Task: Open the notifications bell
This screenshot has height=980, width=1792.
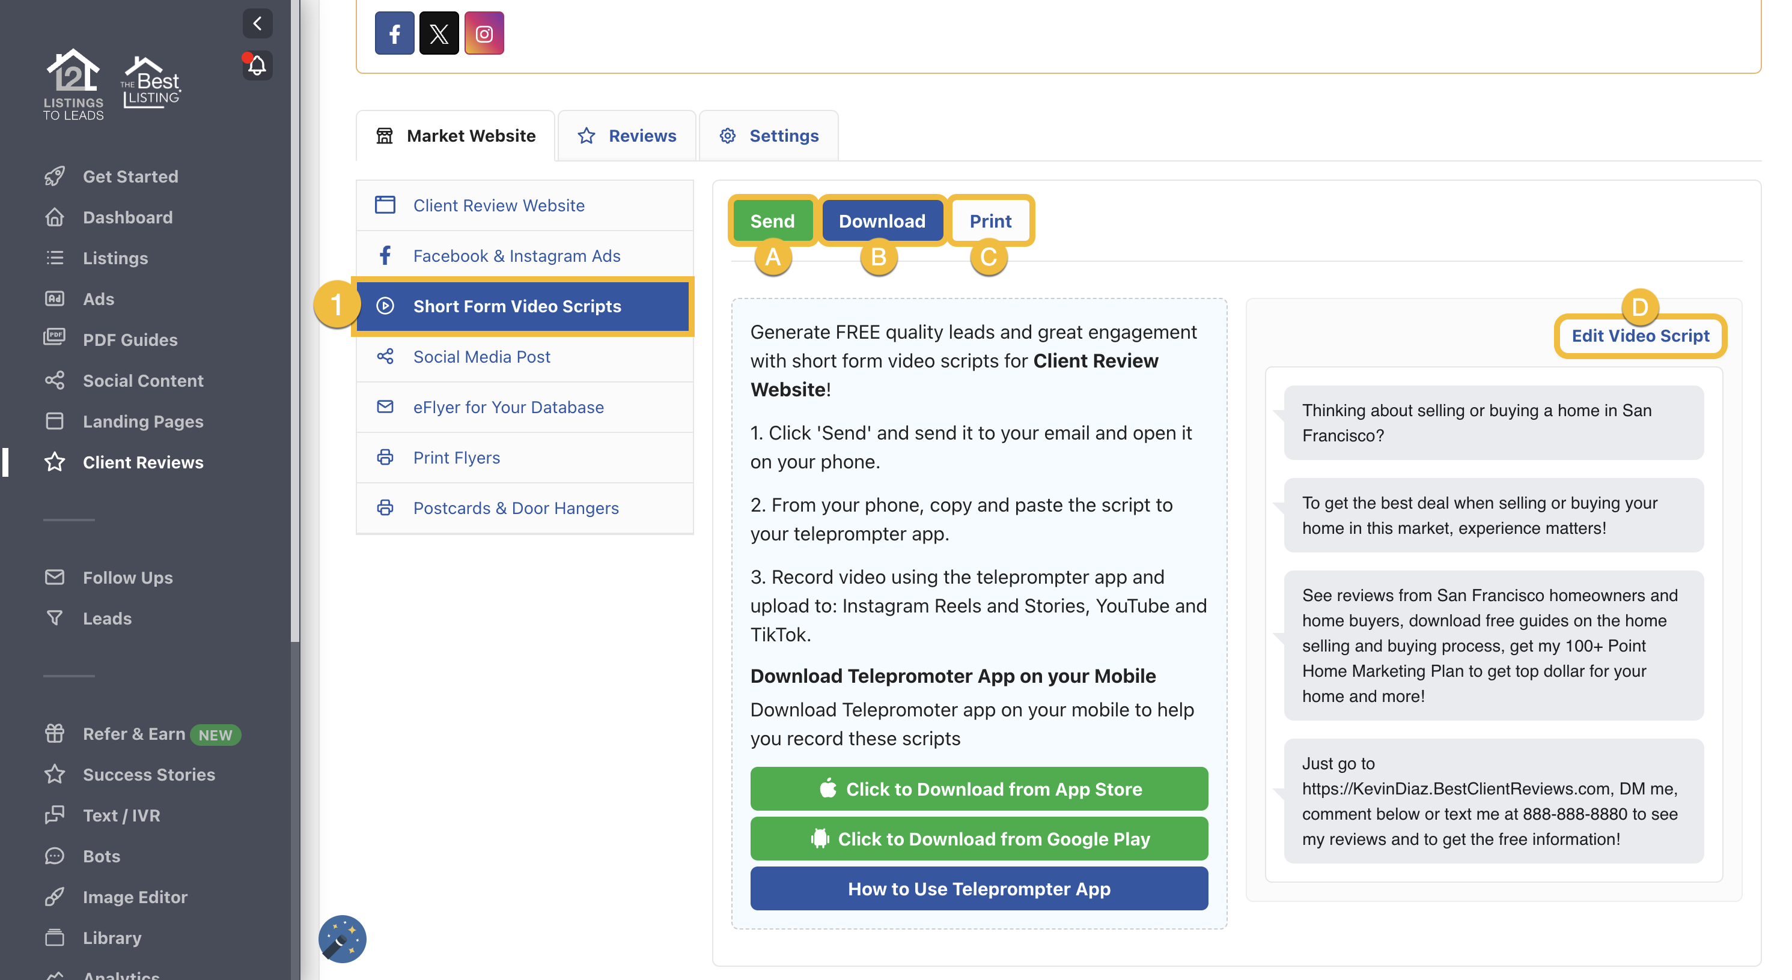Action: tap(257, 65)
